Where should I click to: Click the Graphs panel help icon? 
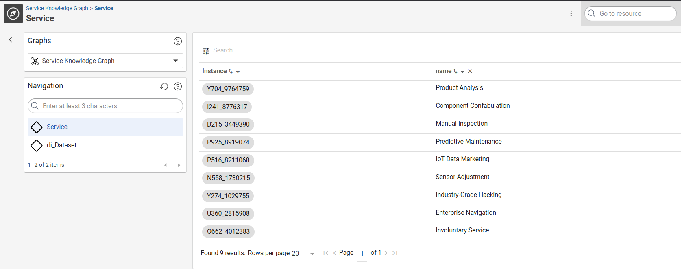point(178,41)
